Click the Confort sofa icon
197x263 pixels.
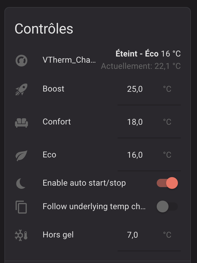pos(21,122)
